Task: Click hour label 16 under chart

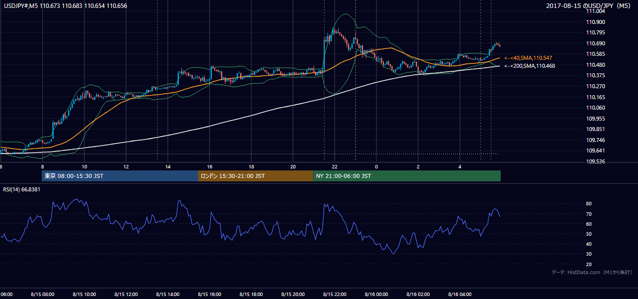Action: coord(210,166)
